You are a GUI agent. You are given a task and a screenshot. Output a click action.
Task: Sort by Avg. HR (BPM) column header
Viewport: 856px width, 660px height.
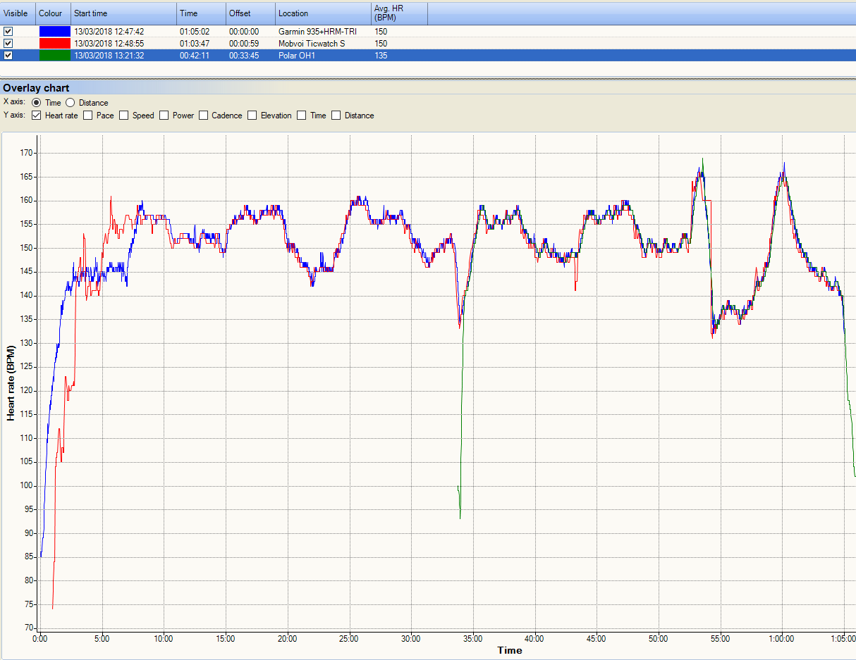399,13
